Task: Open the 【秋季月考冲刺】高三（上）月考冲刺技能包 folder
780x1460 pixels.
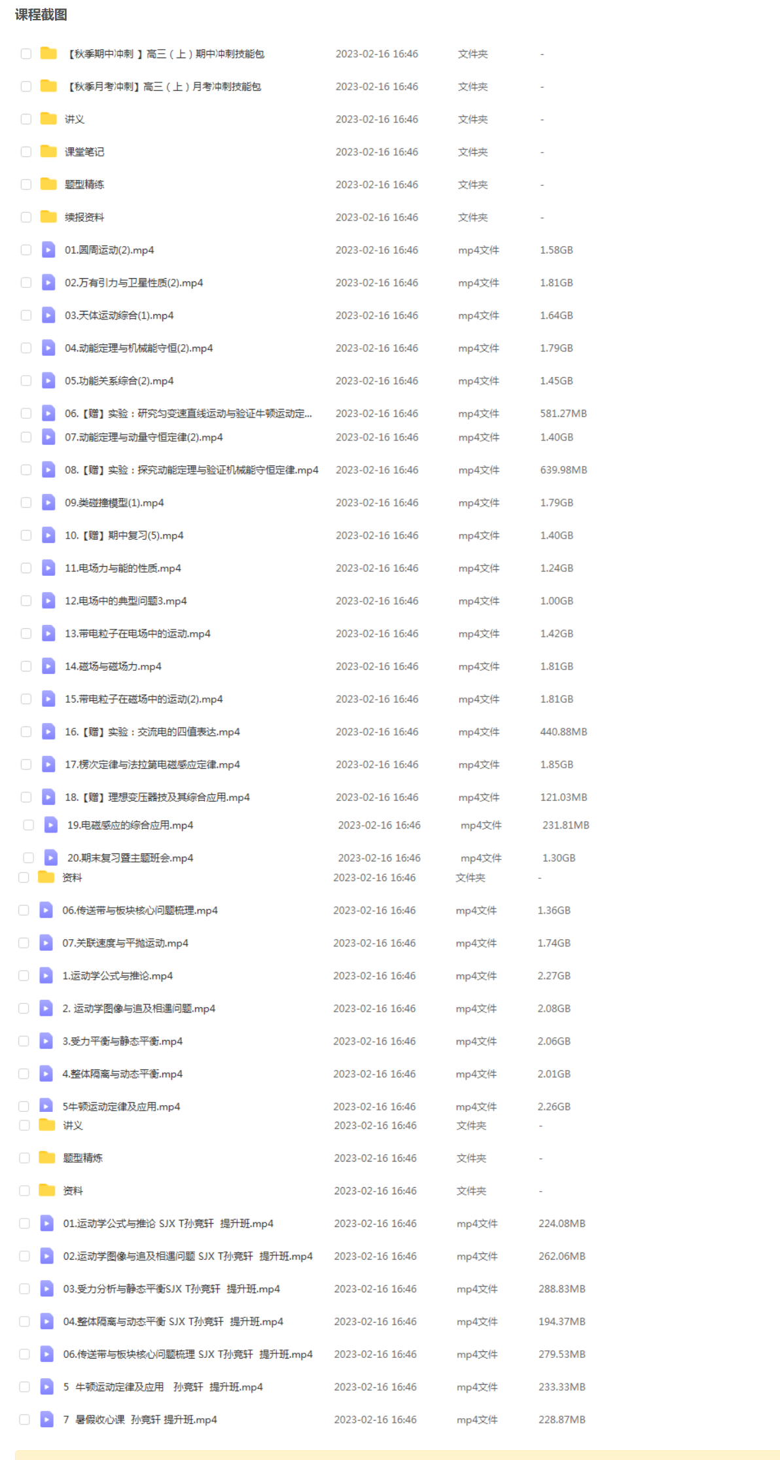Action: pos(163,86)
